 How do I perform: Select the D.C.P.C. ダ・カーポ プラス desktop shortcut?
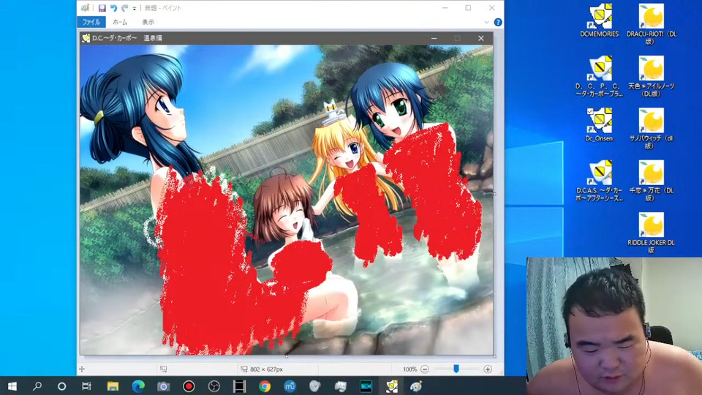[x=599, y=76]
